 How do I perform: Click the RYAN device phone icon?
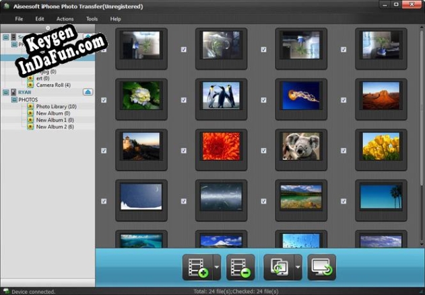click(13, 92)
